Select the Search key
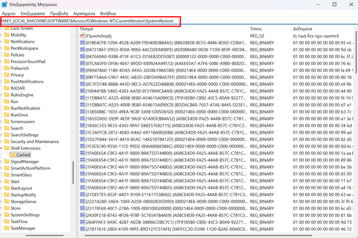358x238 pixels. coord(17,128)
